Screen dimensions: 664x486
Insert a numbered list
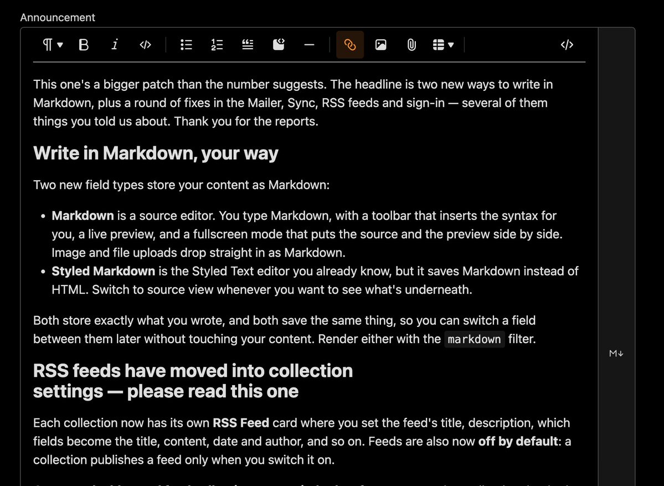coord(217,44)
